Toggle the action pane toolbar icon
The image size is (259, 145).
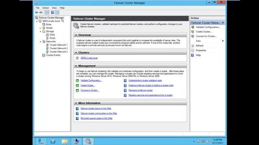pyautogui.click(x=57, y=12)
